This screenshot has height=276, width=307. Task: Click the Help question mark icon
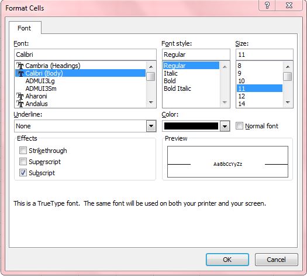point(267,5)
